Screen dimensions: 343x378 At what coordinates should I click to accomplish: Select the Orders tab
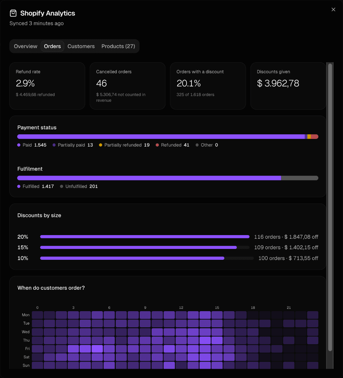click(53, 46)
